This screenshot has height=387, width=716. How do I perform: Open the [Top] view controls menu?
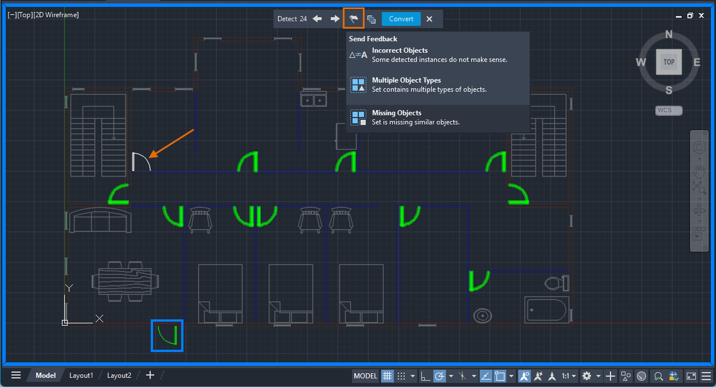[26, 14]
